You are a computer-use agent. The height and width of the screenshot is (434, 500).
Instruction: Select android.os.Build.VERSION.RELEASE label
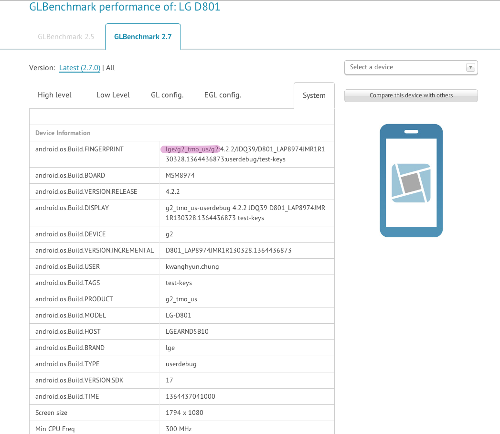pyautogui.click(x=86, y=191)
